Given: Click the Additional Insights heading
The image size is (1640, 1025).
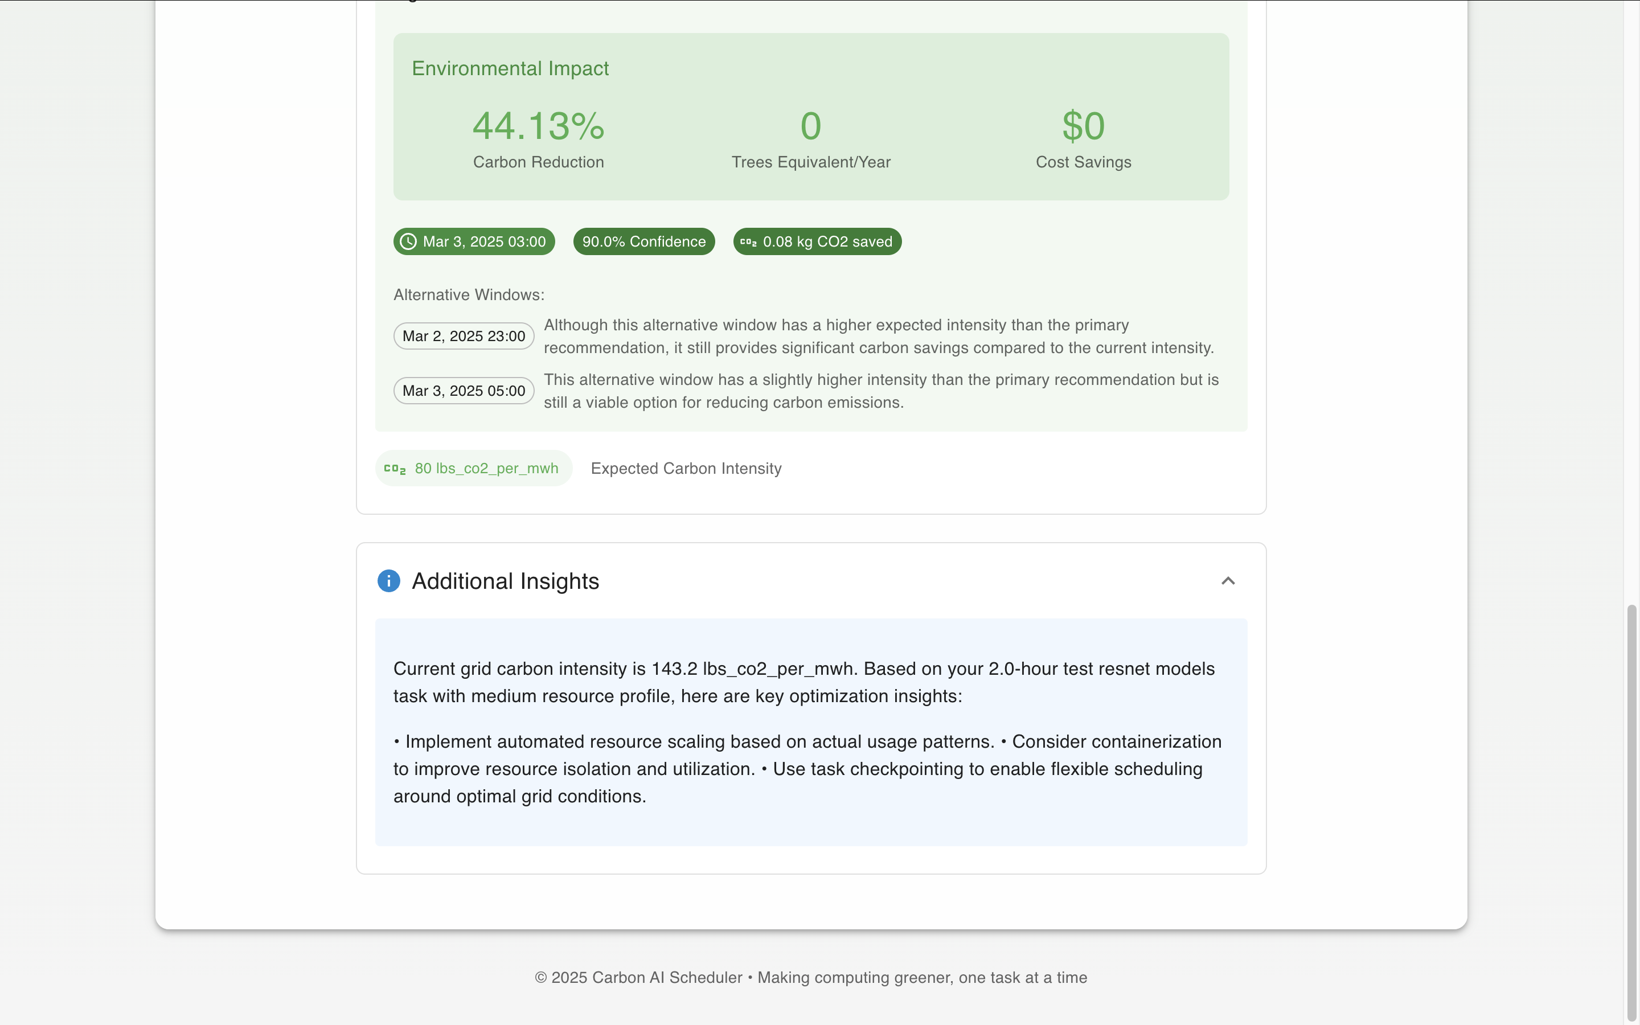Looking at the screenshot, I should 505,581.
